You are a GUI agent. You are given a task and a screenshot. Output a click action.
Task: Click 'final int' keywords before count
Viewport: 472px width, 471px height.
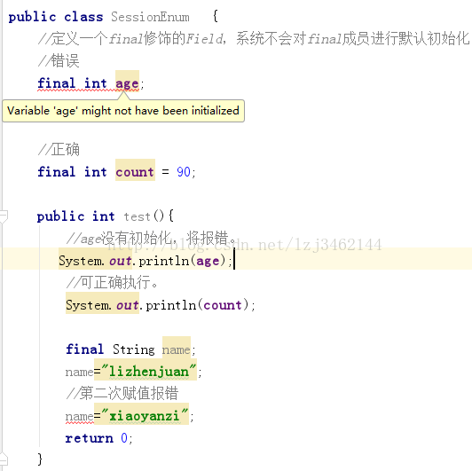pos(72,172)
